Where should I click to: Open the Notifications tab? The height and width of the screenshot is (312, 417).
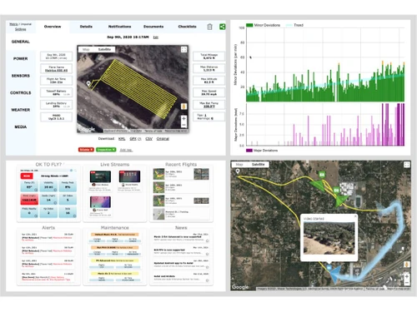(x=119, y=27)
